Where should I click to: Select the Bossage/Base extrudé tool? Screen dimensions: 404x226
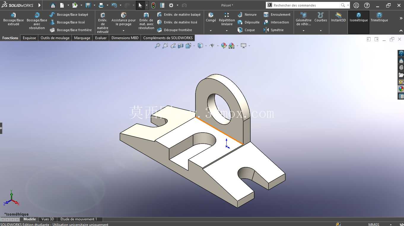(x=13, y=19)
